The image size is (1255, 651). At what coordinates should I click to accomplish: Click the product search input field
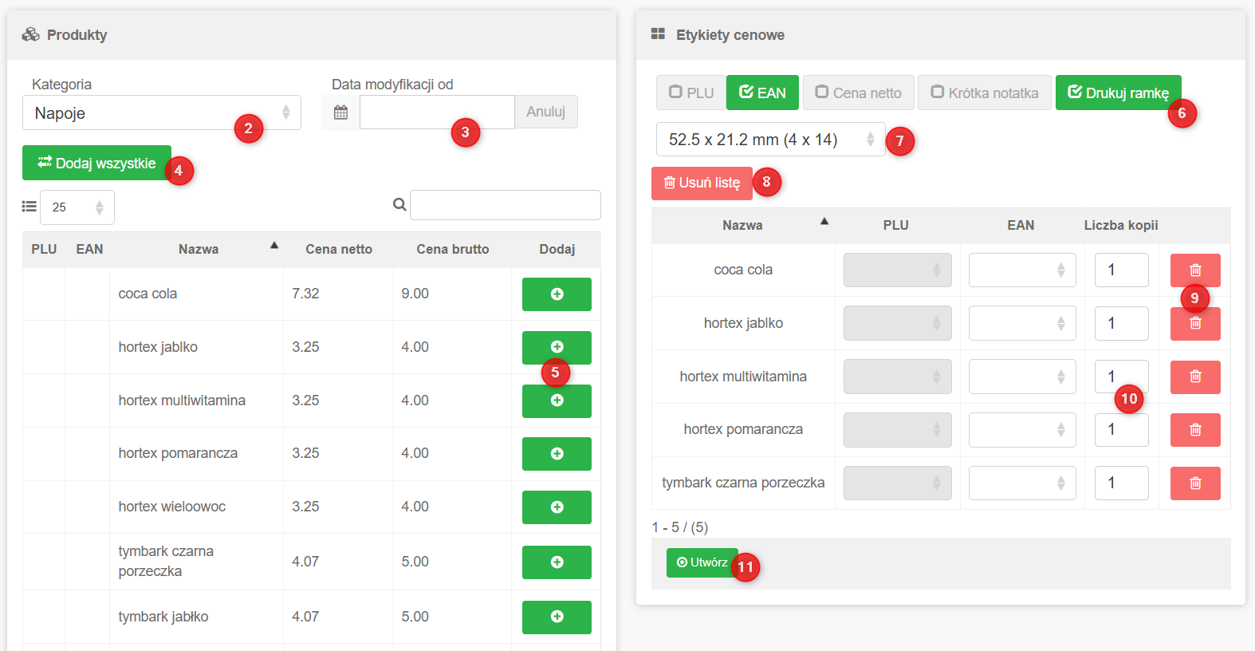[505, 205]
